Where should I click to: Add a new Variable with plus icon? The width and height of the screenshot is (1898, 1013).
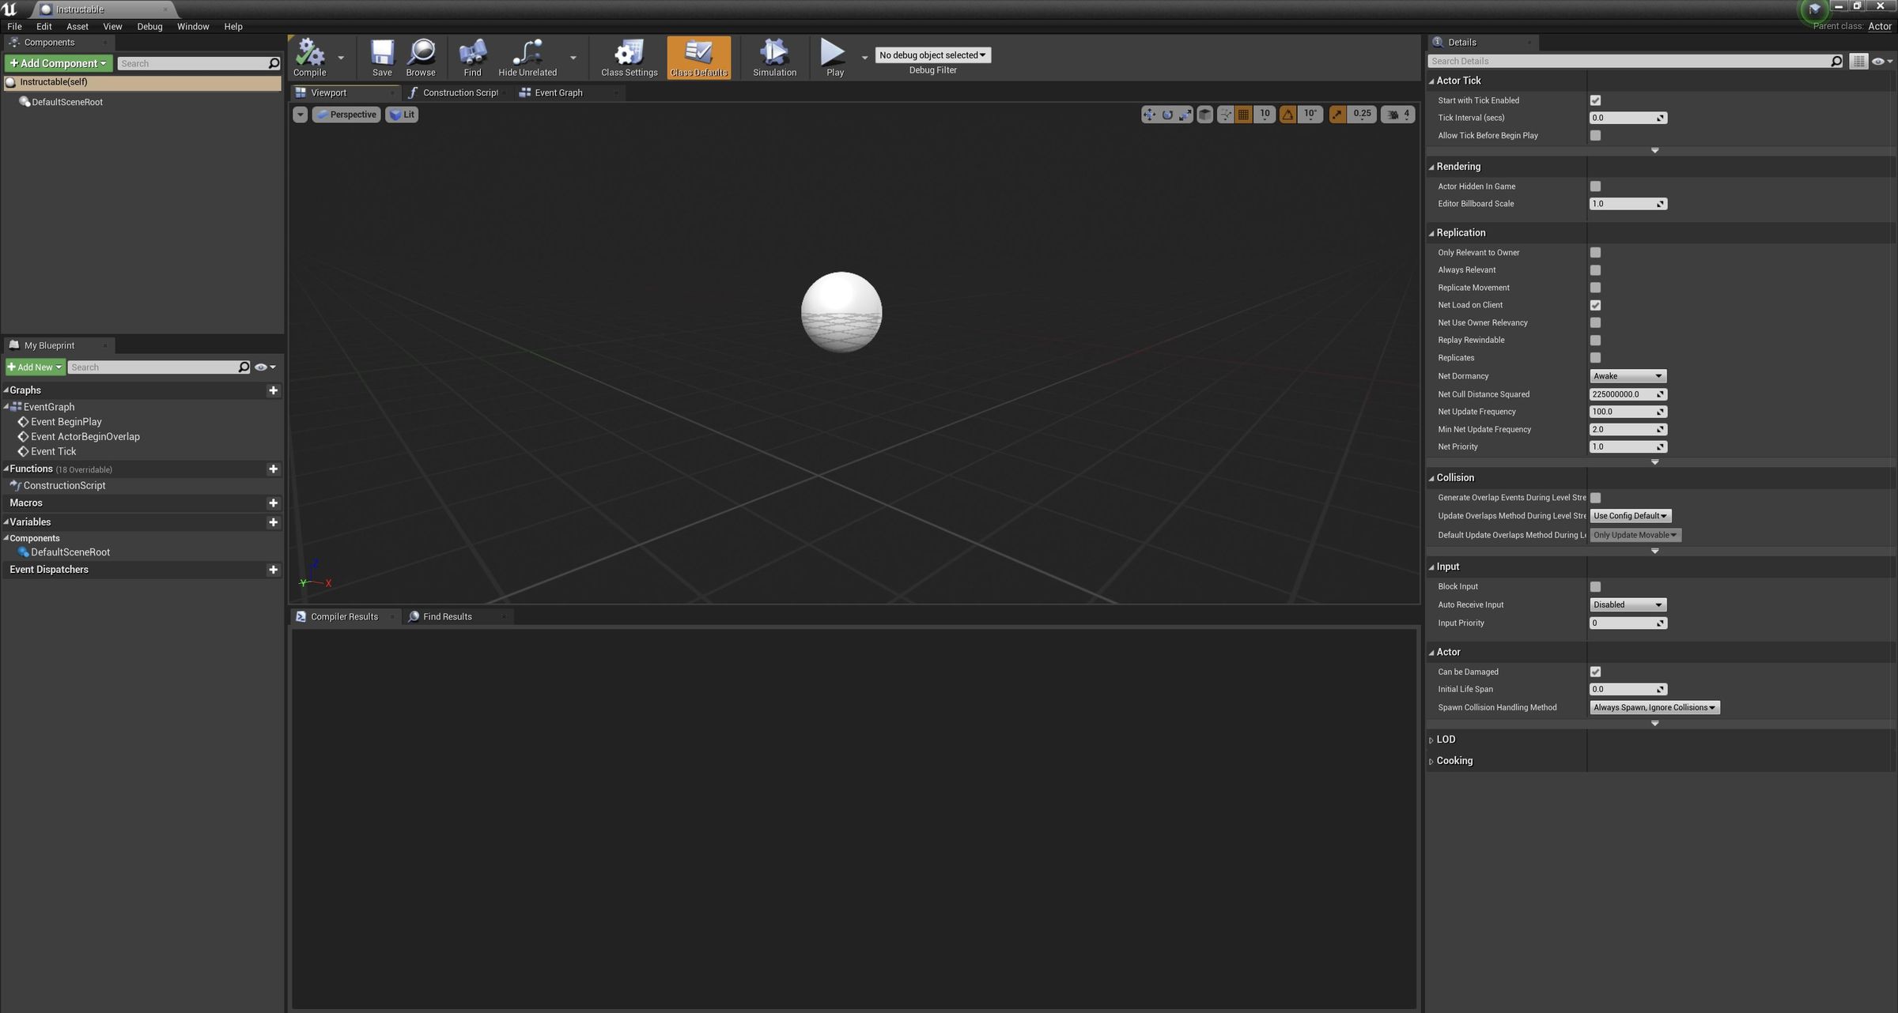[273, 522]
